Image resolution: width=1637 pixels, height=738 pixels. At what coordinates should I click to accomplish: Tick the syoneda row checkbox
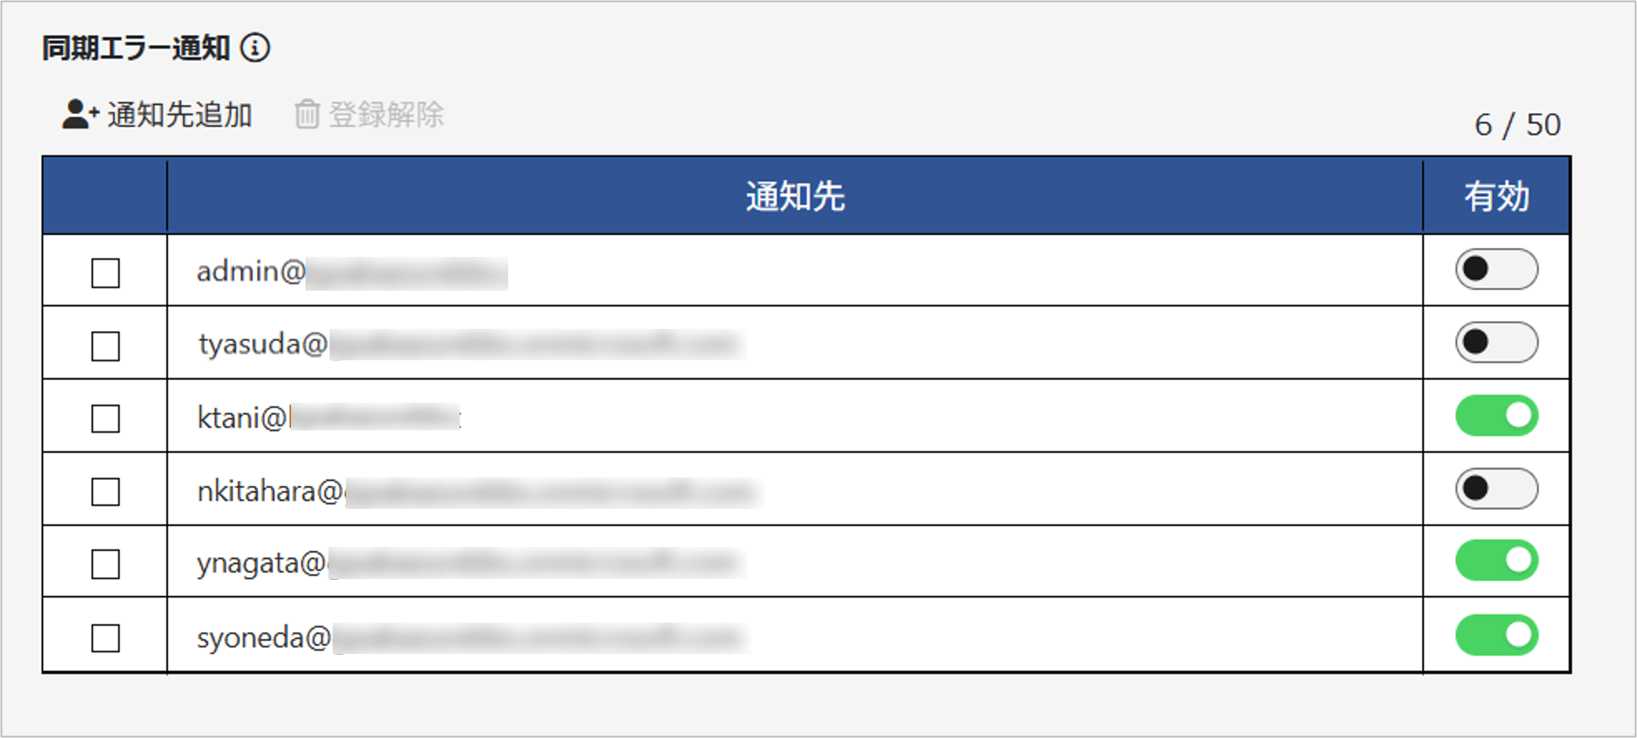click(x=105, y=637)
